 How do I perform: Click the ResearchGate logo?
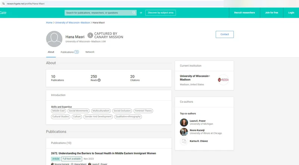pos(3,13)
